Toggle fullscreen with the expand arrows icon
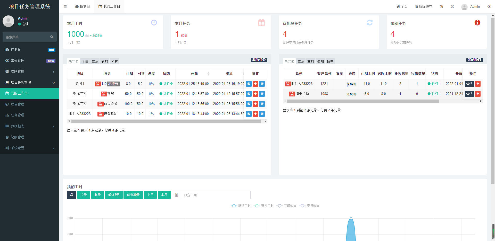The image size is (495, 241). click(x=452, y=6)
